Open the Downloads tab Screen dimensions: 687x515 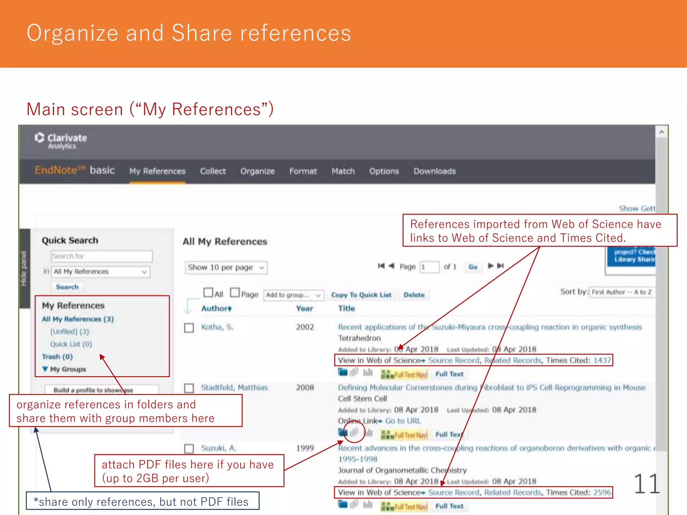tap(434, 171)
